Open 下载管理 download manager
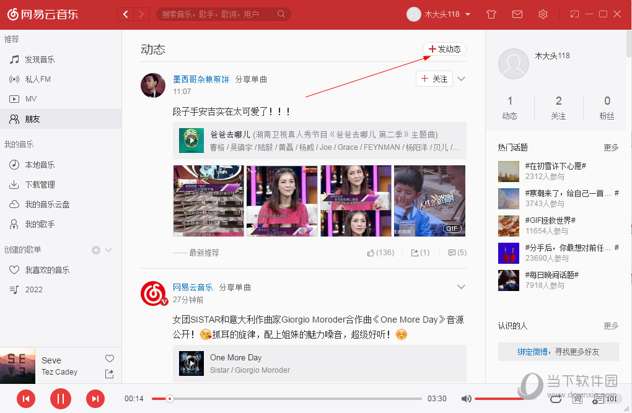Viewport: 632px width, 413px height. 39,184
